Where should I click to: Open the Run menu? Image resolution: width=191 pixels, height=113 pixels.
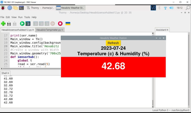(x=20, y=17)
